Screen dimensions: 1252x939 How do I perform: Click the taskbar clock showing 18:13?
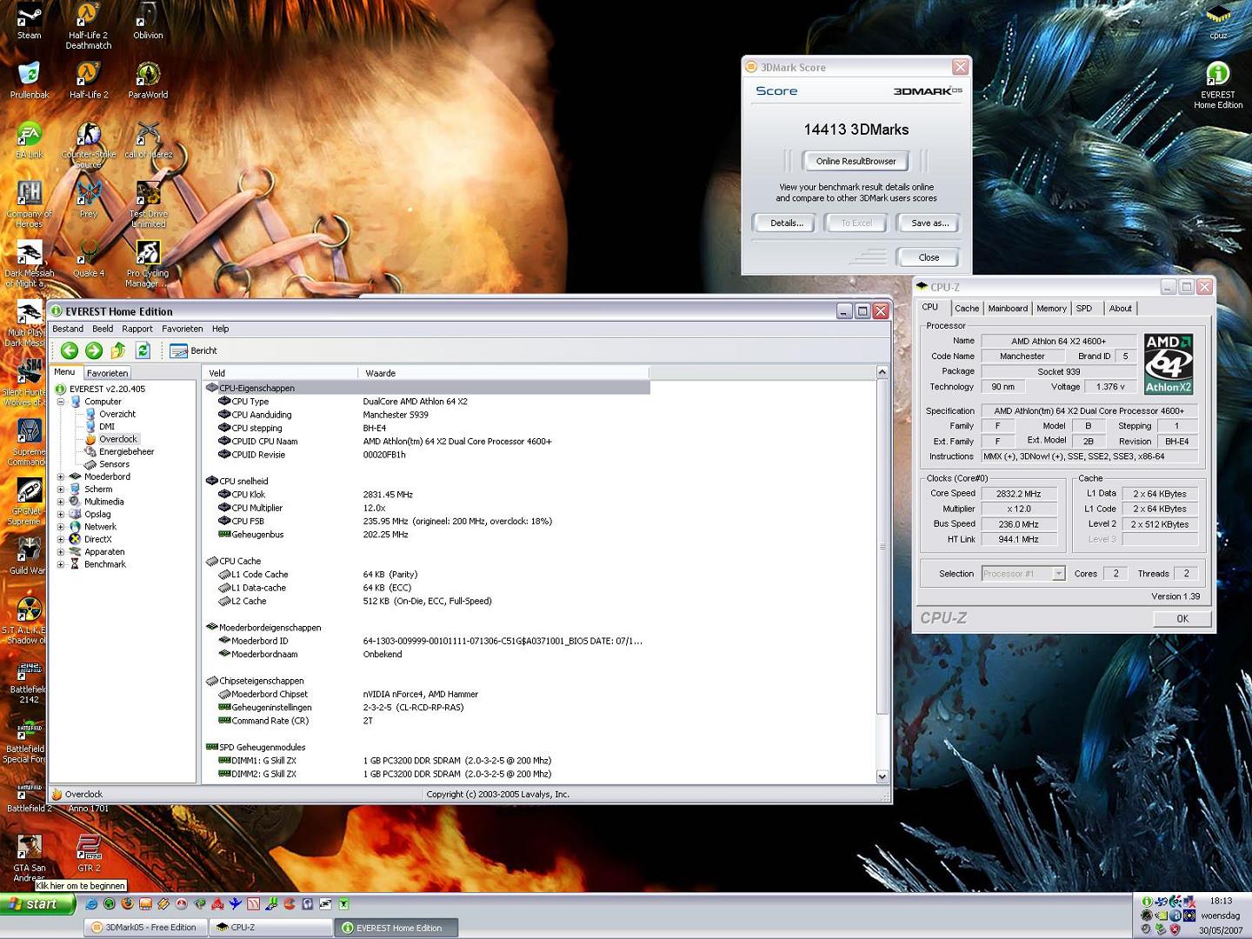pos(1221,901)
